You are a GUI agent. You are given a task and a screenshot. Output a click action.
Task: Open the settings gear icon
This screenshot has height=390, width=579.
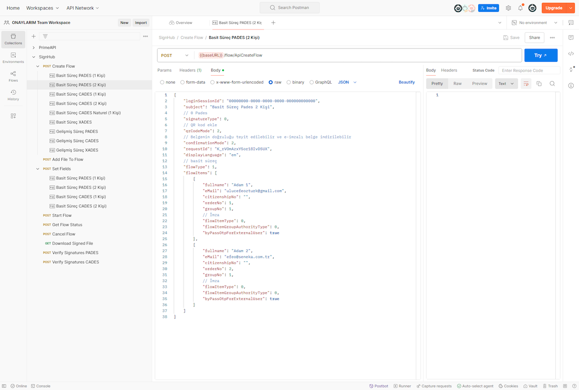coord(508,8)
